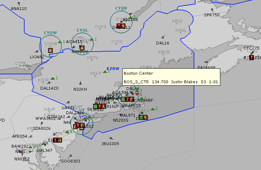Click the Boston Center BOS_S_CTR tooltip
Image resolution: width=261 pixels, height=170 pixels.
pyautogui.click(x=171, y=78)
